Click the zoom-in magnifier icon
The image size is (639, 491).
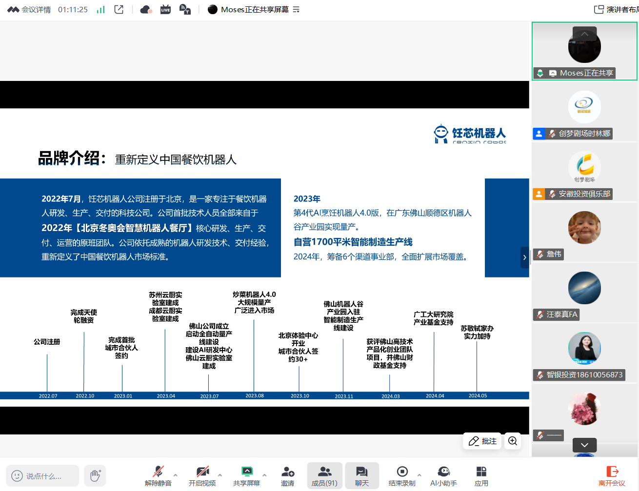point(513,441)
